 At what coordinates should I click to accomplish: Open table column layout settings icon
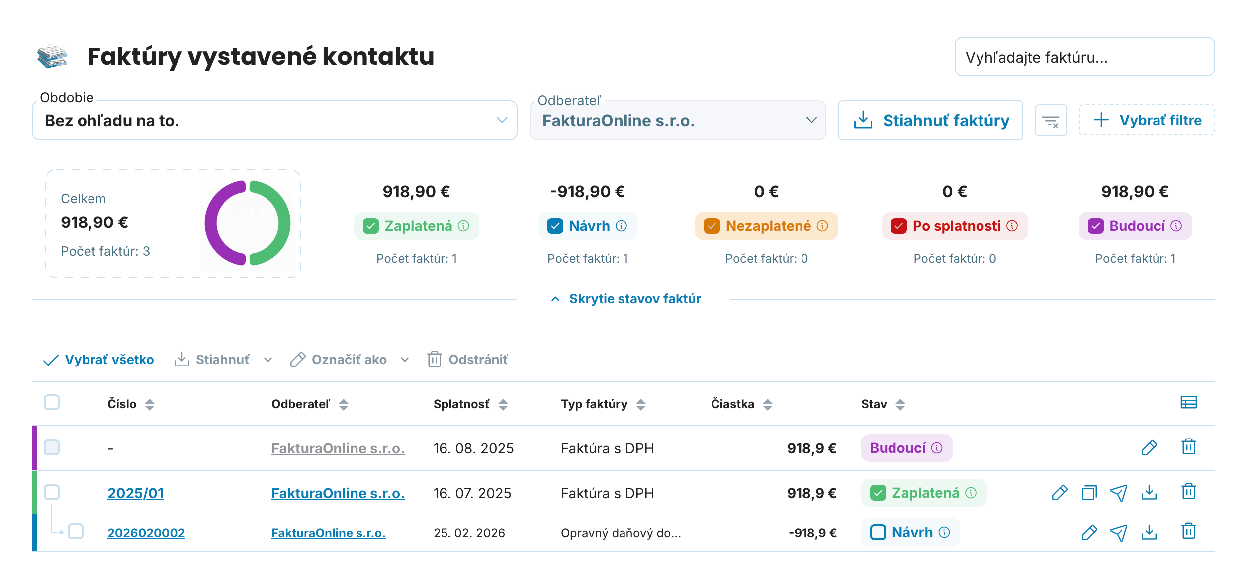pyautogui.click(x=1188, y=402)
